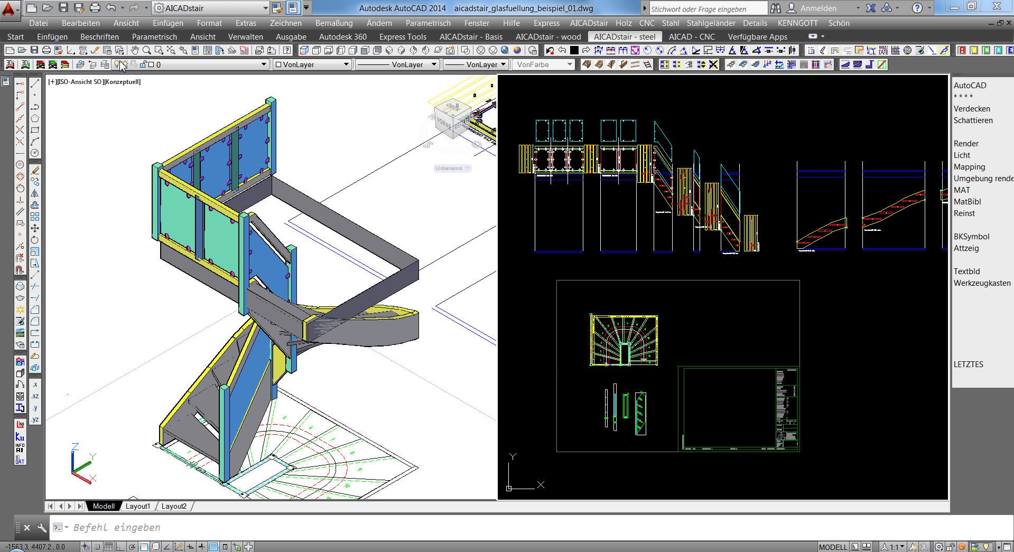This screenshot has height=552, width=1014.
Task: Switch to the Layout1 tab
Action: 138,506
